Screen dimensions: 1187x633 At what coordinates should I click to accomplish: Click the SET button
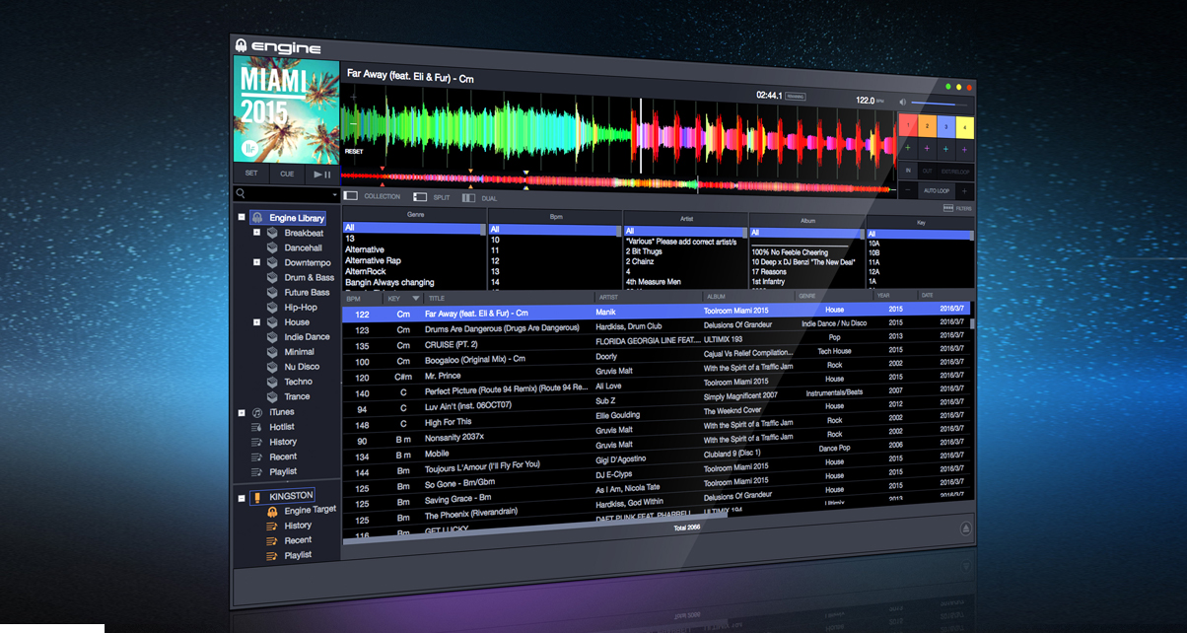[251, 174]
